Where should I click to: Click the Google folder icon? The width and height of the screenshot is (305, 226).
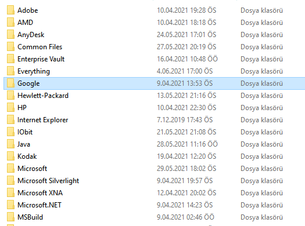tap(10, 83)
